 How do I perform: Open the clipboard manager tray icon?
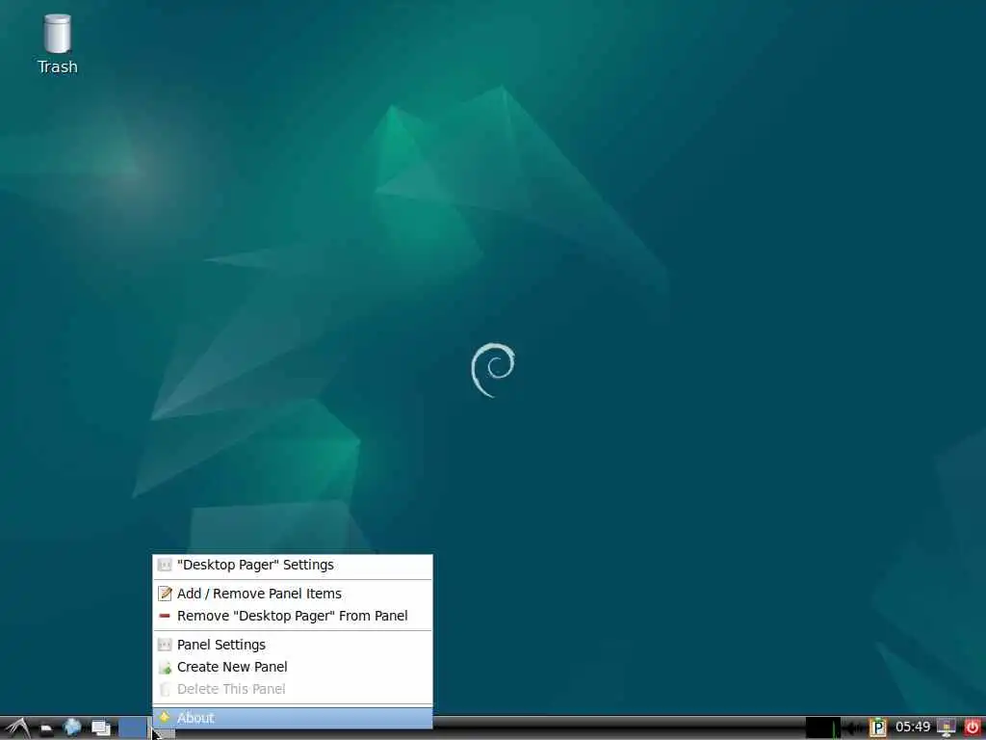tap(878, 728)
